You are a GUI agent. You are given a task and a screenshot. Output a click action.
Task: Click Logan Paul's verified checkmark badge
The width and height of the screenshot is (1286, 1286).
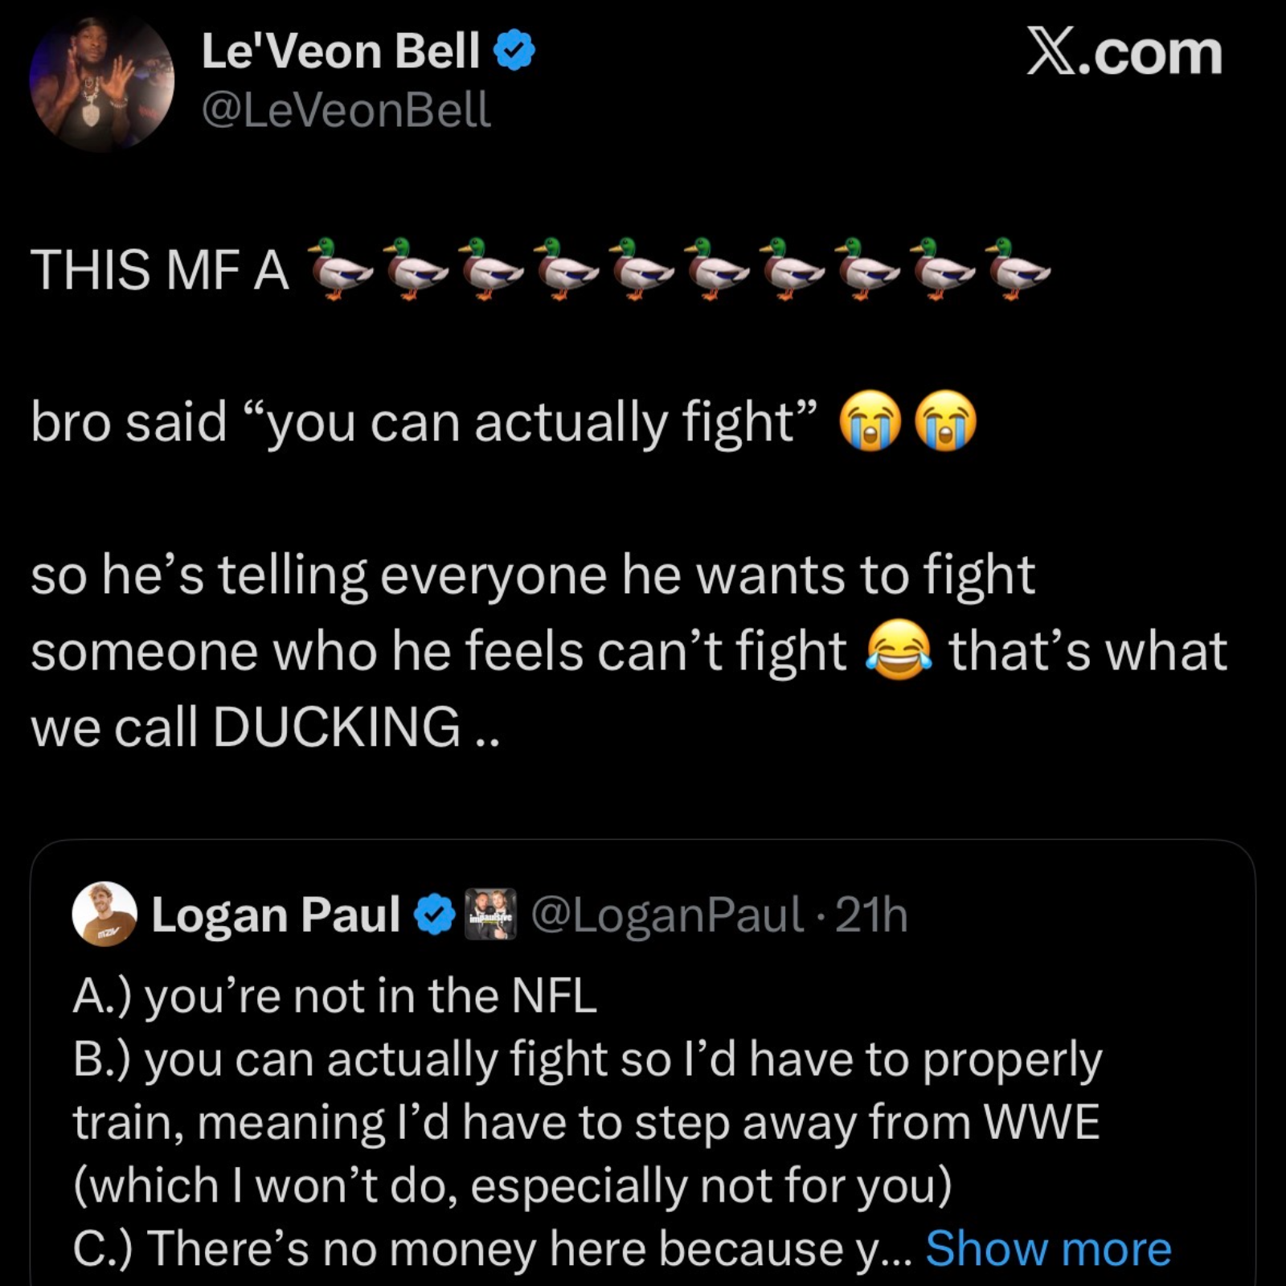434,915
